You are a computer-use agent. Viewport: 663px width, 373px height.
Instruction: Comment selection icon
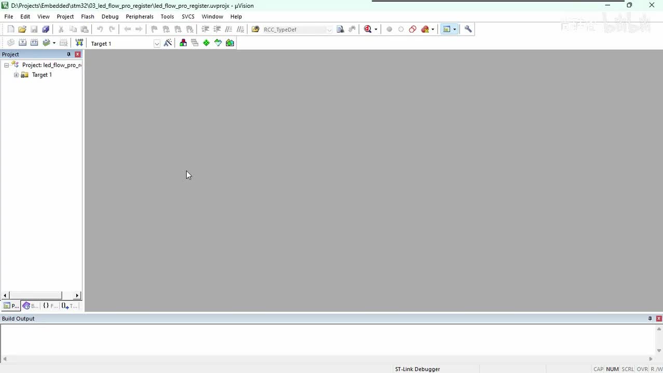tap(228, 30)
